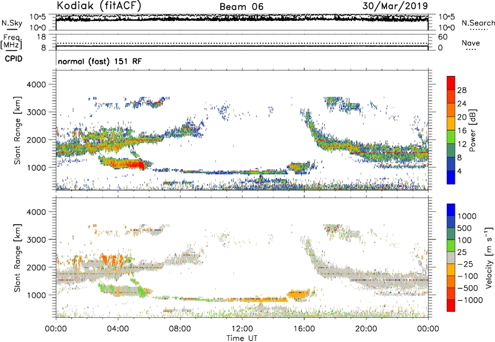Click the "60" tick on the Nave axis
This screenshot has height=342, width=495.
[x=443, y=37]
